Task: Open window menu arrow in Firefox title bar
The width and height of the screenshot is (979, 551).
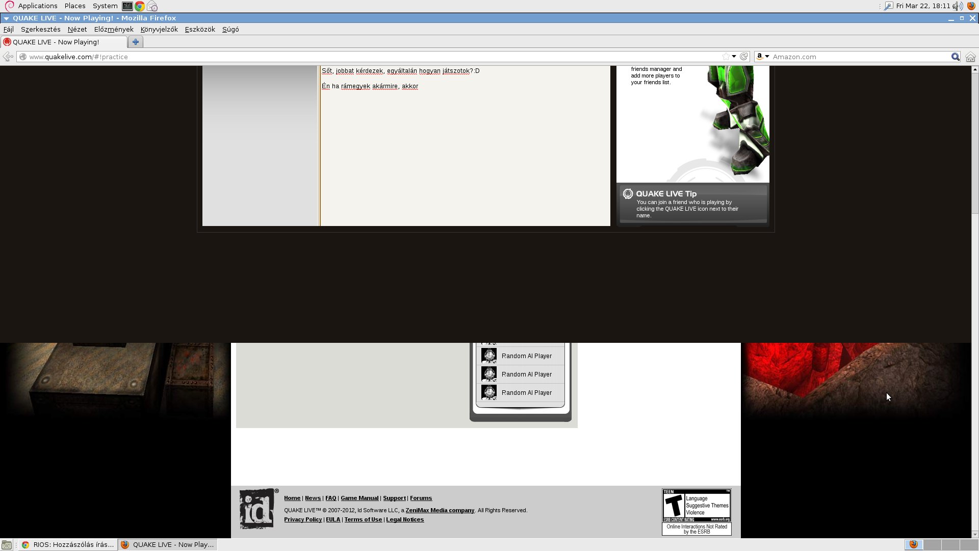Action: coord(6,18)
